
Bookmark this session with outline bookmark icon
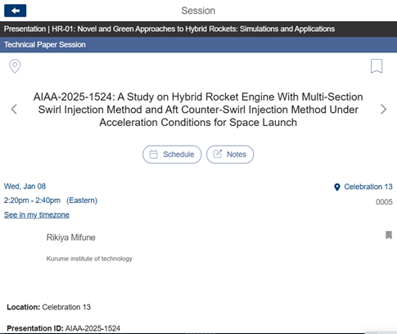[x=377, y=66]
